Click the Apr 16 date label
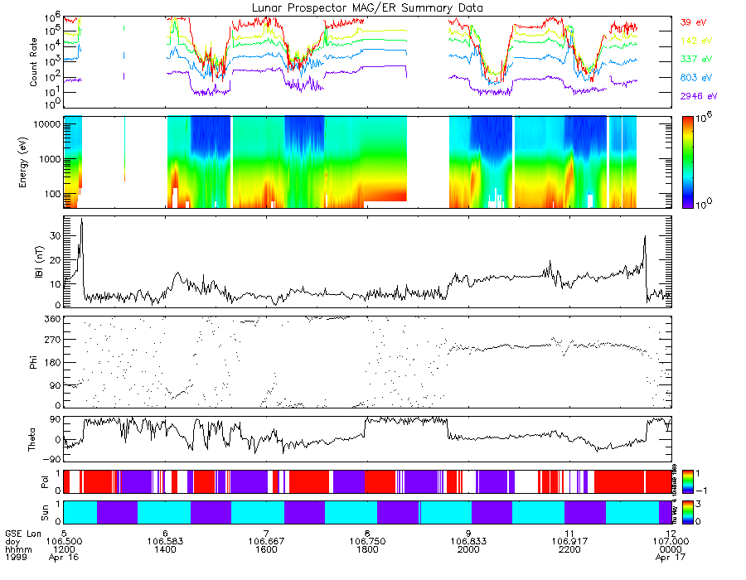Viewport: 746px width, 580px height. pyautogui.click(x=64, y=557)
